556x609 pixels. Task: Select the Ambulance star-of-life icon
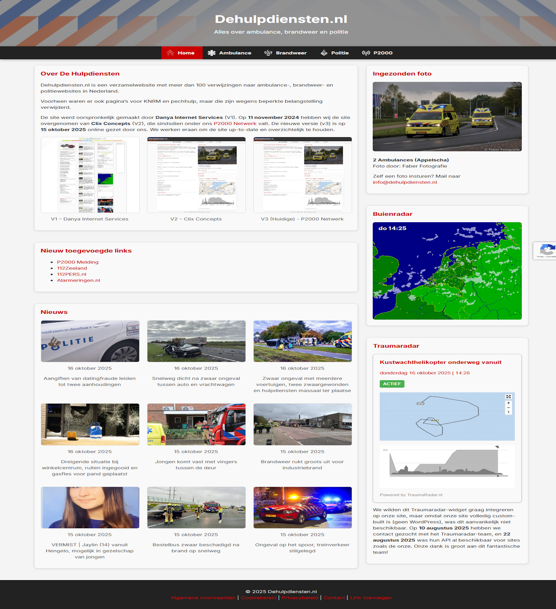(x=211, y=53)
